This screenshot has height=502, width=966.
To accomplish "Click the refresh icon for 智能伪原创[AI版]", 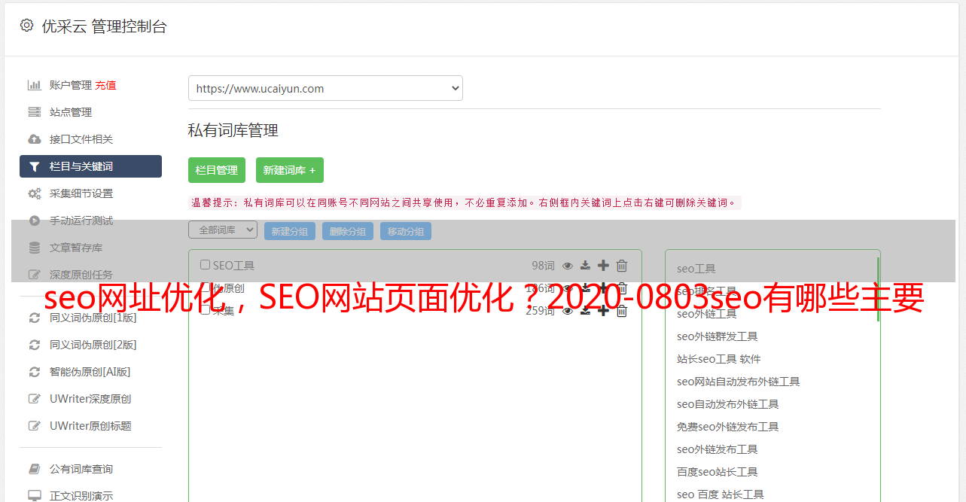I will point(34,372).
